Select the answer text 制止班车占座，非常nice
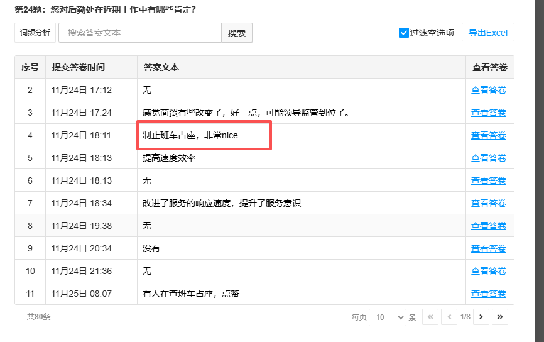The height and width of the screenshot is (342, 544). [x=190, y=135]
